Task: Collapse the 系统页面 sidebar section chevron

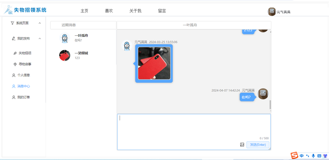Action: pyautogui.click(x=39, y=23)
